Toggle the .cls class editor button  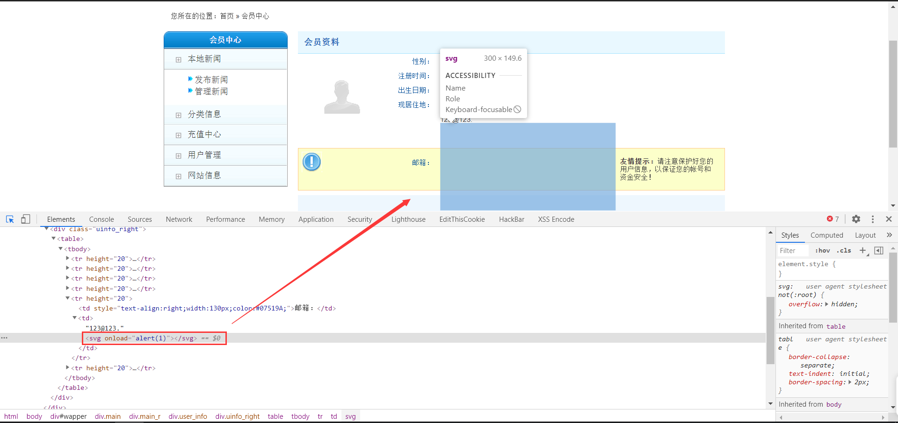tap(844, 251)
